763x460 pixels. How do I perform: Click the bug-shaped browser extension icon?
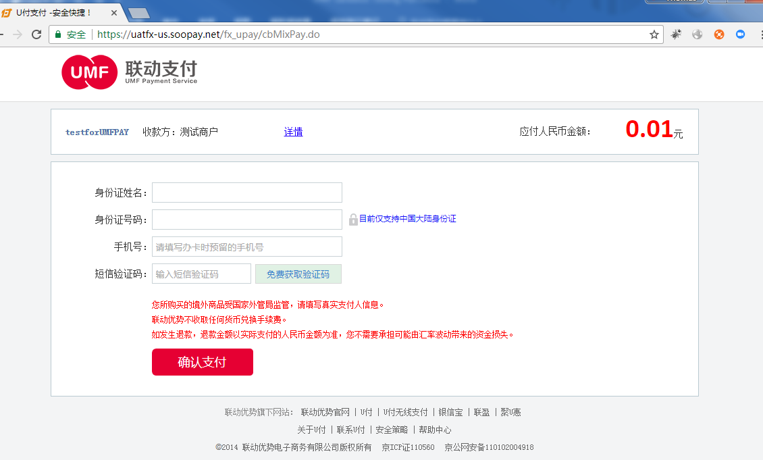click(x=676, y=34)
